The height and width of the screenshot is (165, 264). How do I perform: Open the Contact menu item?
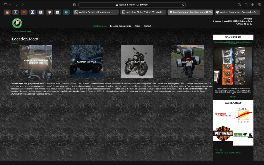[x=147, y=26]
